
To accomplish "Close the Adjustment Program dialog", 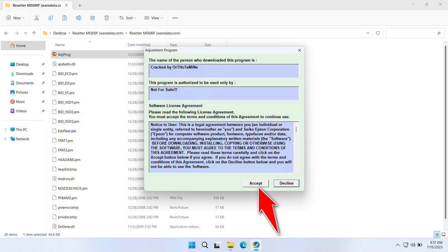I will [299, 50].
